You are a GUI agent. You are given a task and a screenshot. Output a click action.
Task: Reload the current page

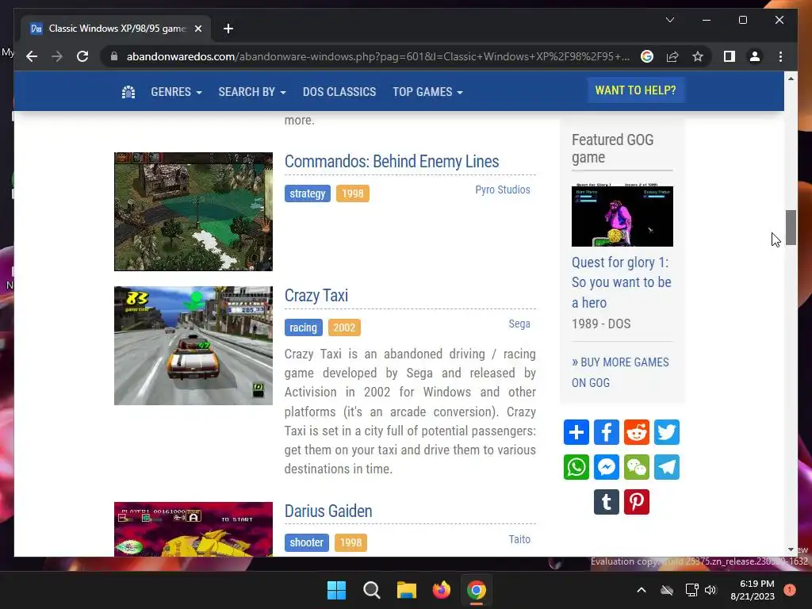[x=82, y=56]
